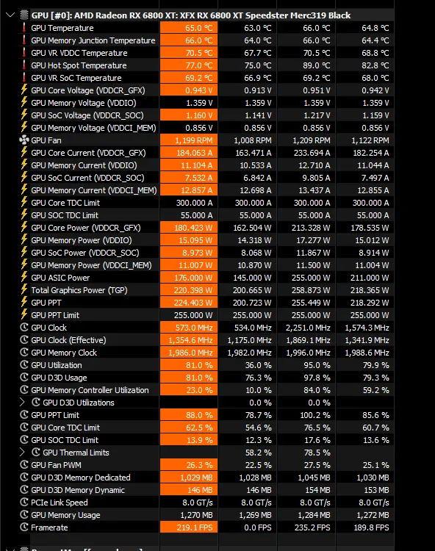
Task: Click lightning icon beside GPU SoC Voltage
Action: point(24,115)
